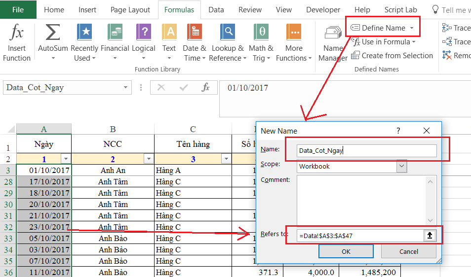
Task: Confirm the New Name dialog with OK
Action: pyautogui.click(x=346, y=251)
